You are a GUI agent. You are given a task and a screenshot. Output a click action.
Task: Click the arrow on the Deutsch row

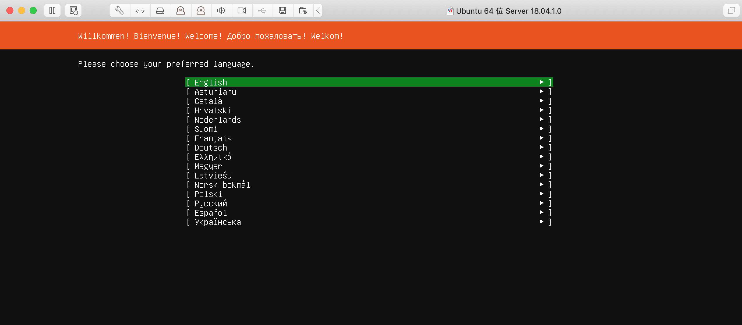tap(542, 147)
